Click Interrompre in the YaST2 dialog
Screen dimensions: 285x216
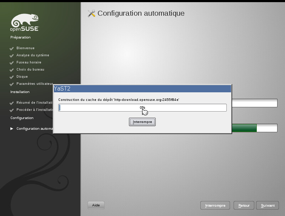[x=142, y=122]
